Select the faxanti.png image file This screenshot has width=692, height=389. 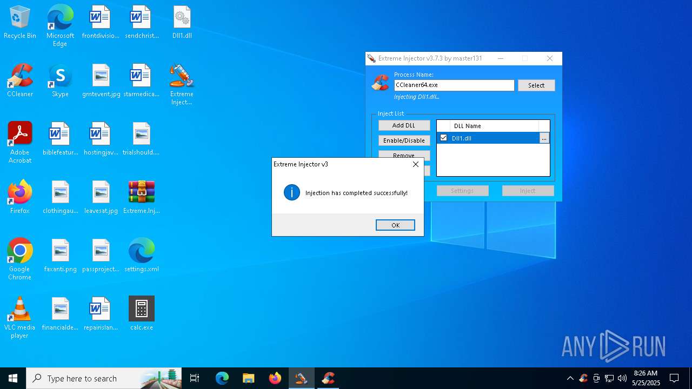61,256
